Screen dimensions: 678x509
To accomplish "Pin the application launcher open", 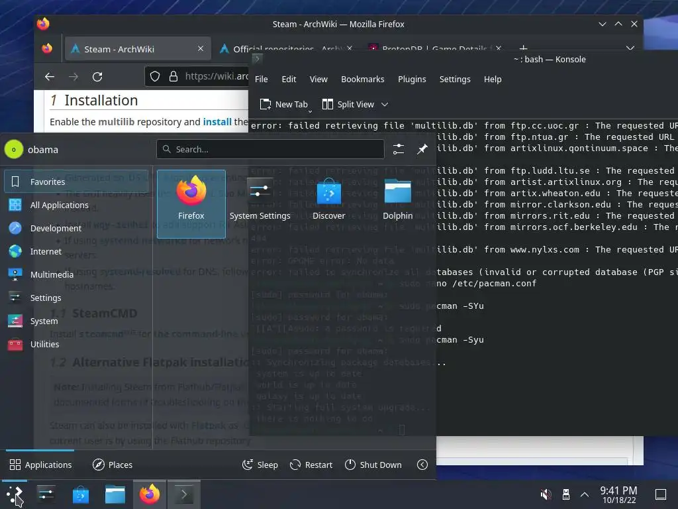I will coord(422,149).
